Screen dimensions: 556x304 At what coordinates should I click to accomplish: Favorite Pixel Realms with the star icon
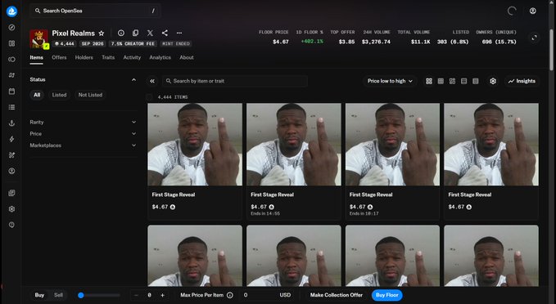[x=102, y=33]
